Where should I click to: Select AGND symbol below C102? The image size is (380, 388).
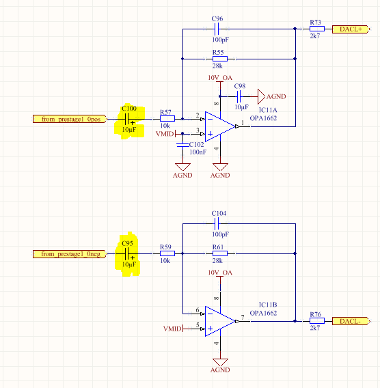coord(182,171)
